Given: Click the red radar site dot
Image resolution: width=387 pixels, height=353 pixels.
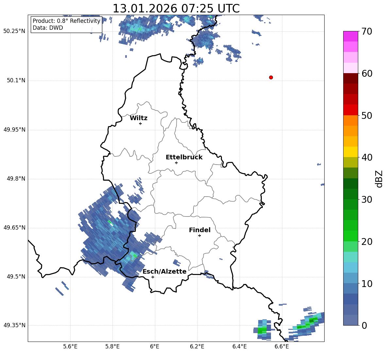Looking at the screenshot, I should pyautogui.click(x=271, y=77).
